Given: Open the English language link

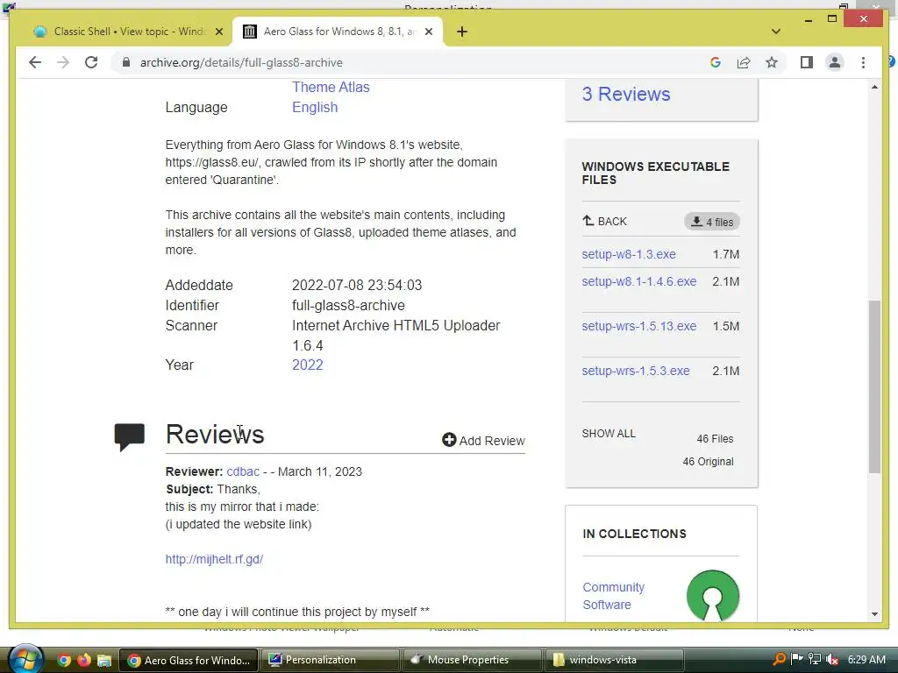Looking at the screenshot, I should point(315,107).
